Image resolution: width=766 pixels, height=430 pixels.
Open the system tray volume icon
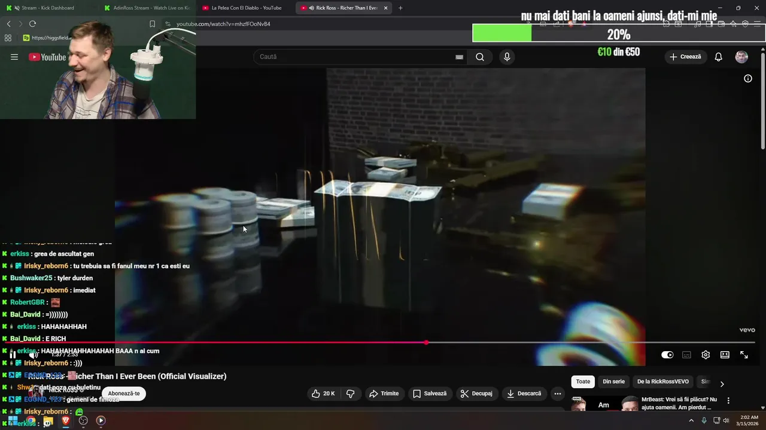tap(726, 420)
